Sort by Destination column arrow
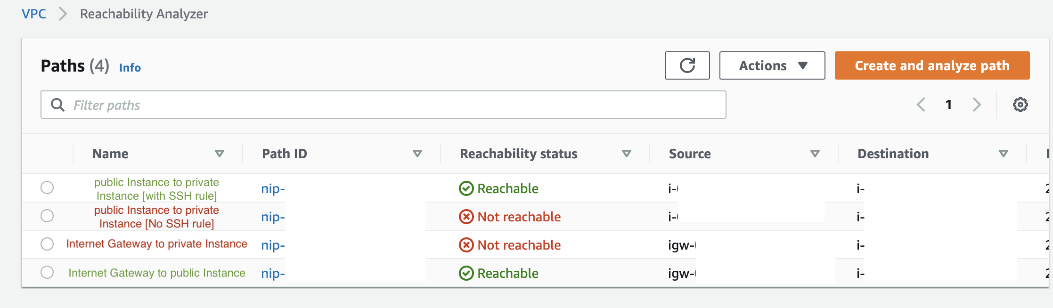This screenshot has width=1053, height=308. coord(1003,154)
